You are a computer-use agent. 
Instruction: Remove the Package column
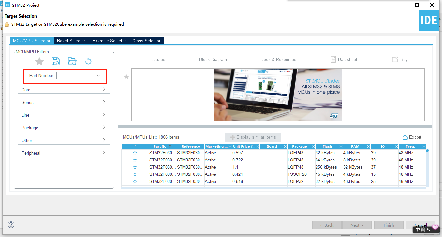[x=313, y=146]
